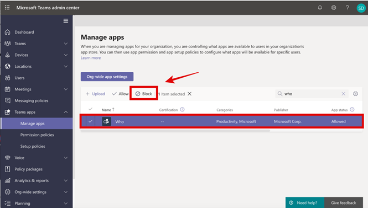
Task: Expand Analytics & reports chevron
Action: [66, 180]
